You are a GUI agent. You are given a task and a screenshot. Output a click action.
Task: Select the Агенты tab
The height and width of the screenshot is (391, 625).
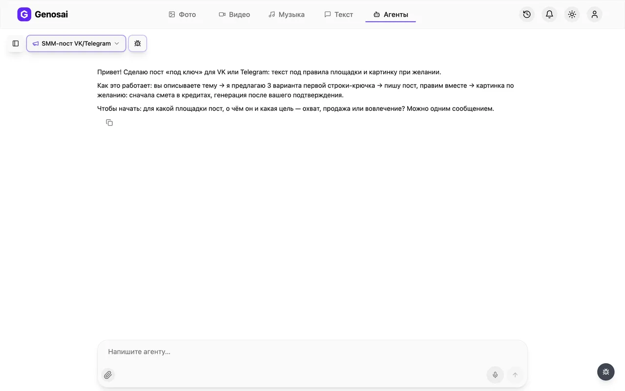[391, 15]
